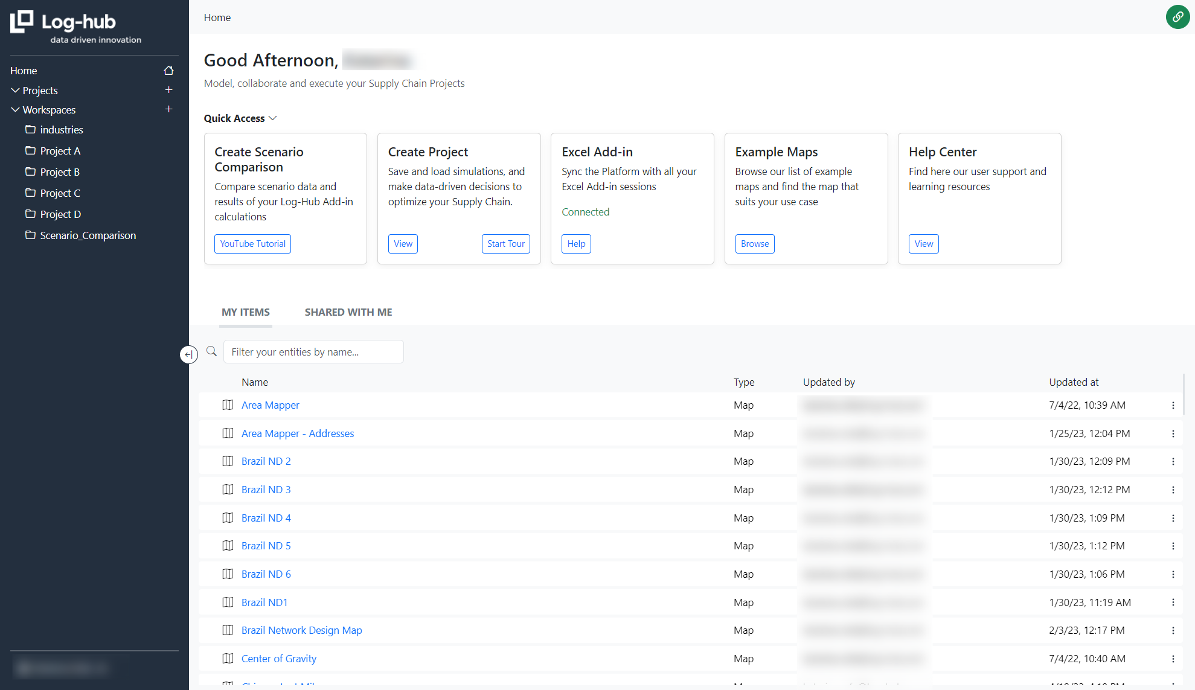
Task: Click the YouTube Tutorial button
Action: tap(252, 244)
